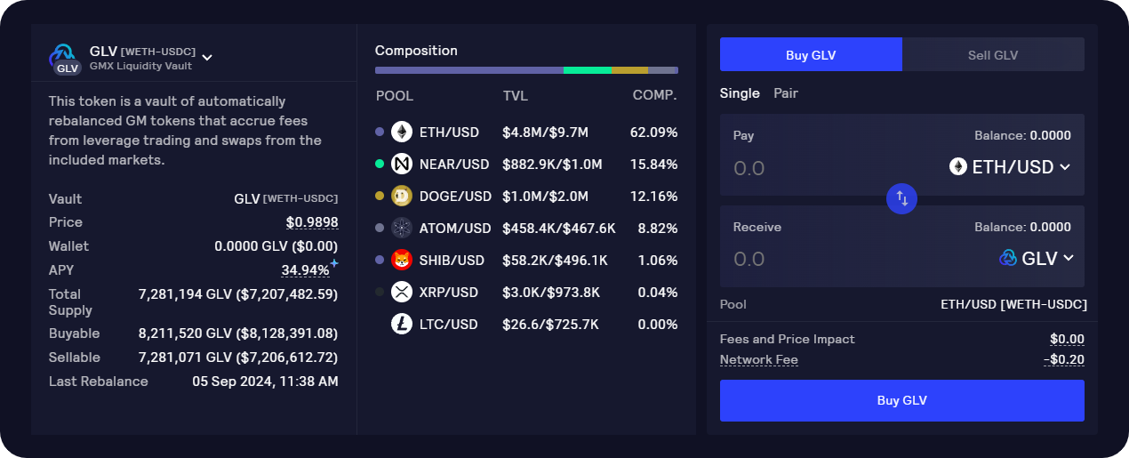Switch to the Sell GLV tab
Viewport: 1129px width, 458px height.
pos(993,54)
